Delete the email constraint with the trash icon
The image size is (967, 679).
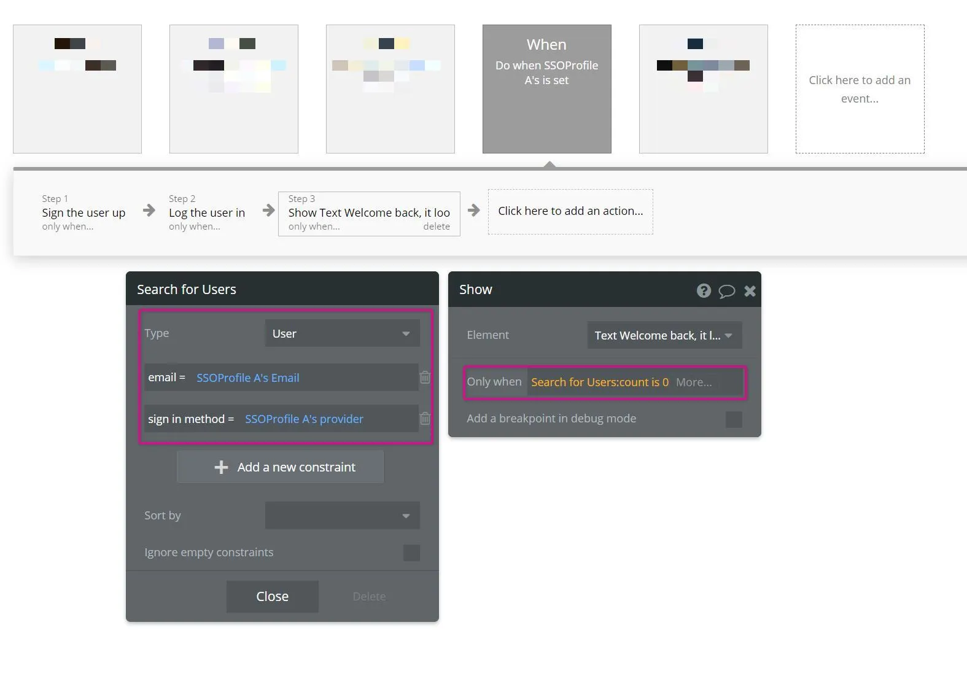click(x=425, y=378)
